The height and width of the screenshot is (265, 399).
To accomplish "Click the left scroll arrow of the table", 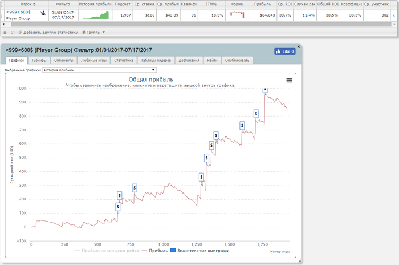I will coord(3,24).
